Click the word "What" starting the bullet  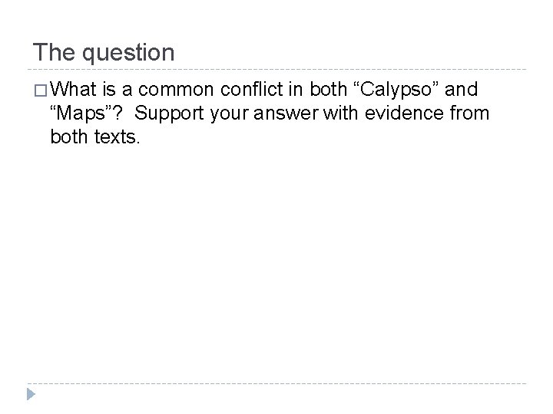(x=73, y=89)
